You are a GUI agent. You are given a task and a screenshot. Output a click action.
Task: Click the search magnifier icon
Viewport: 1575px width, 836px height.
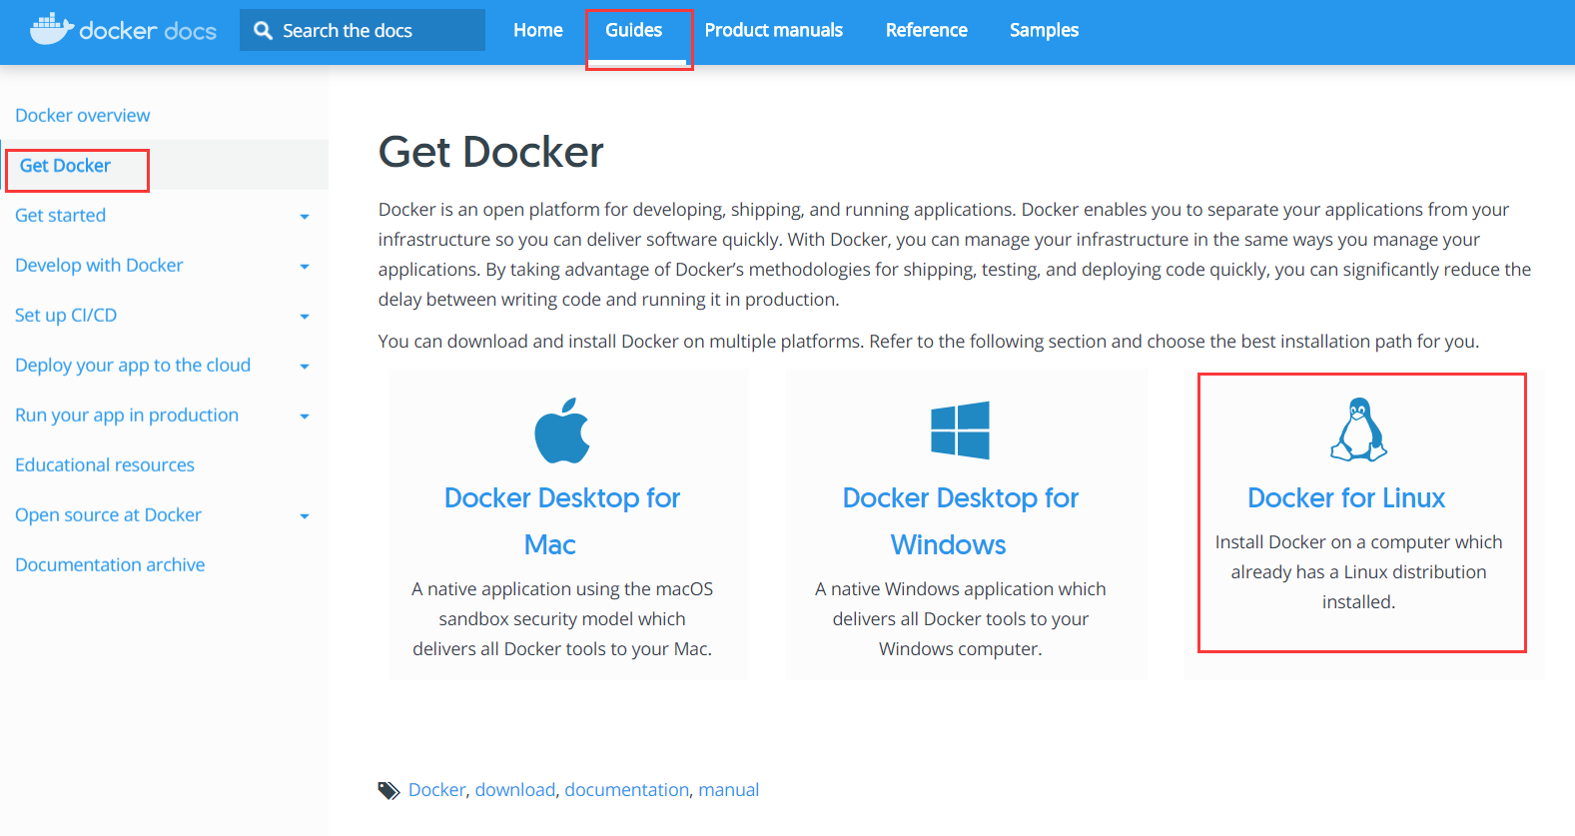[x=263, y=31]
